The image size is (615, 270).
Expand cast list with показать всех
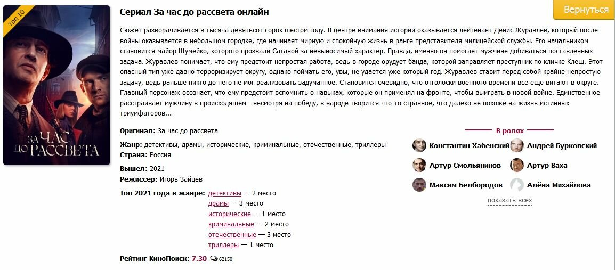(509, 200)
